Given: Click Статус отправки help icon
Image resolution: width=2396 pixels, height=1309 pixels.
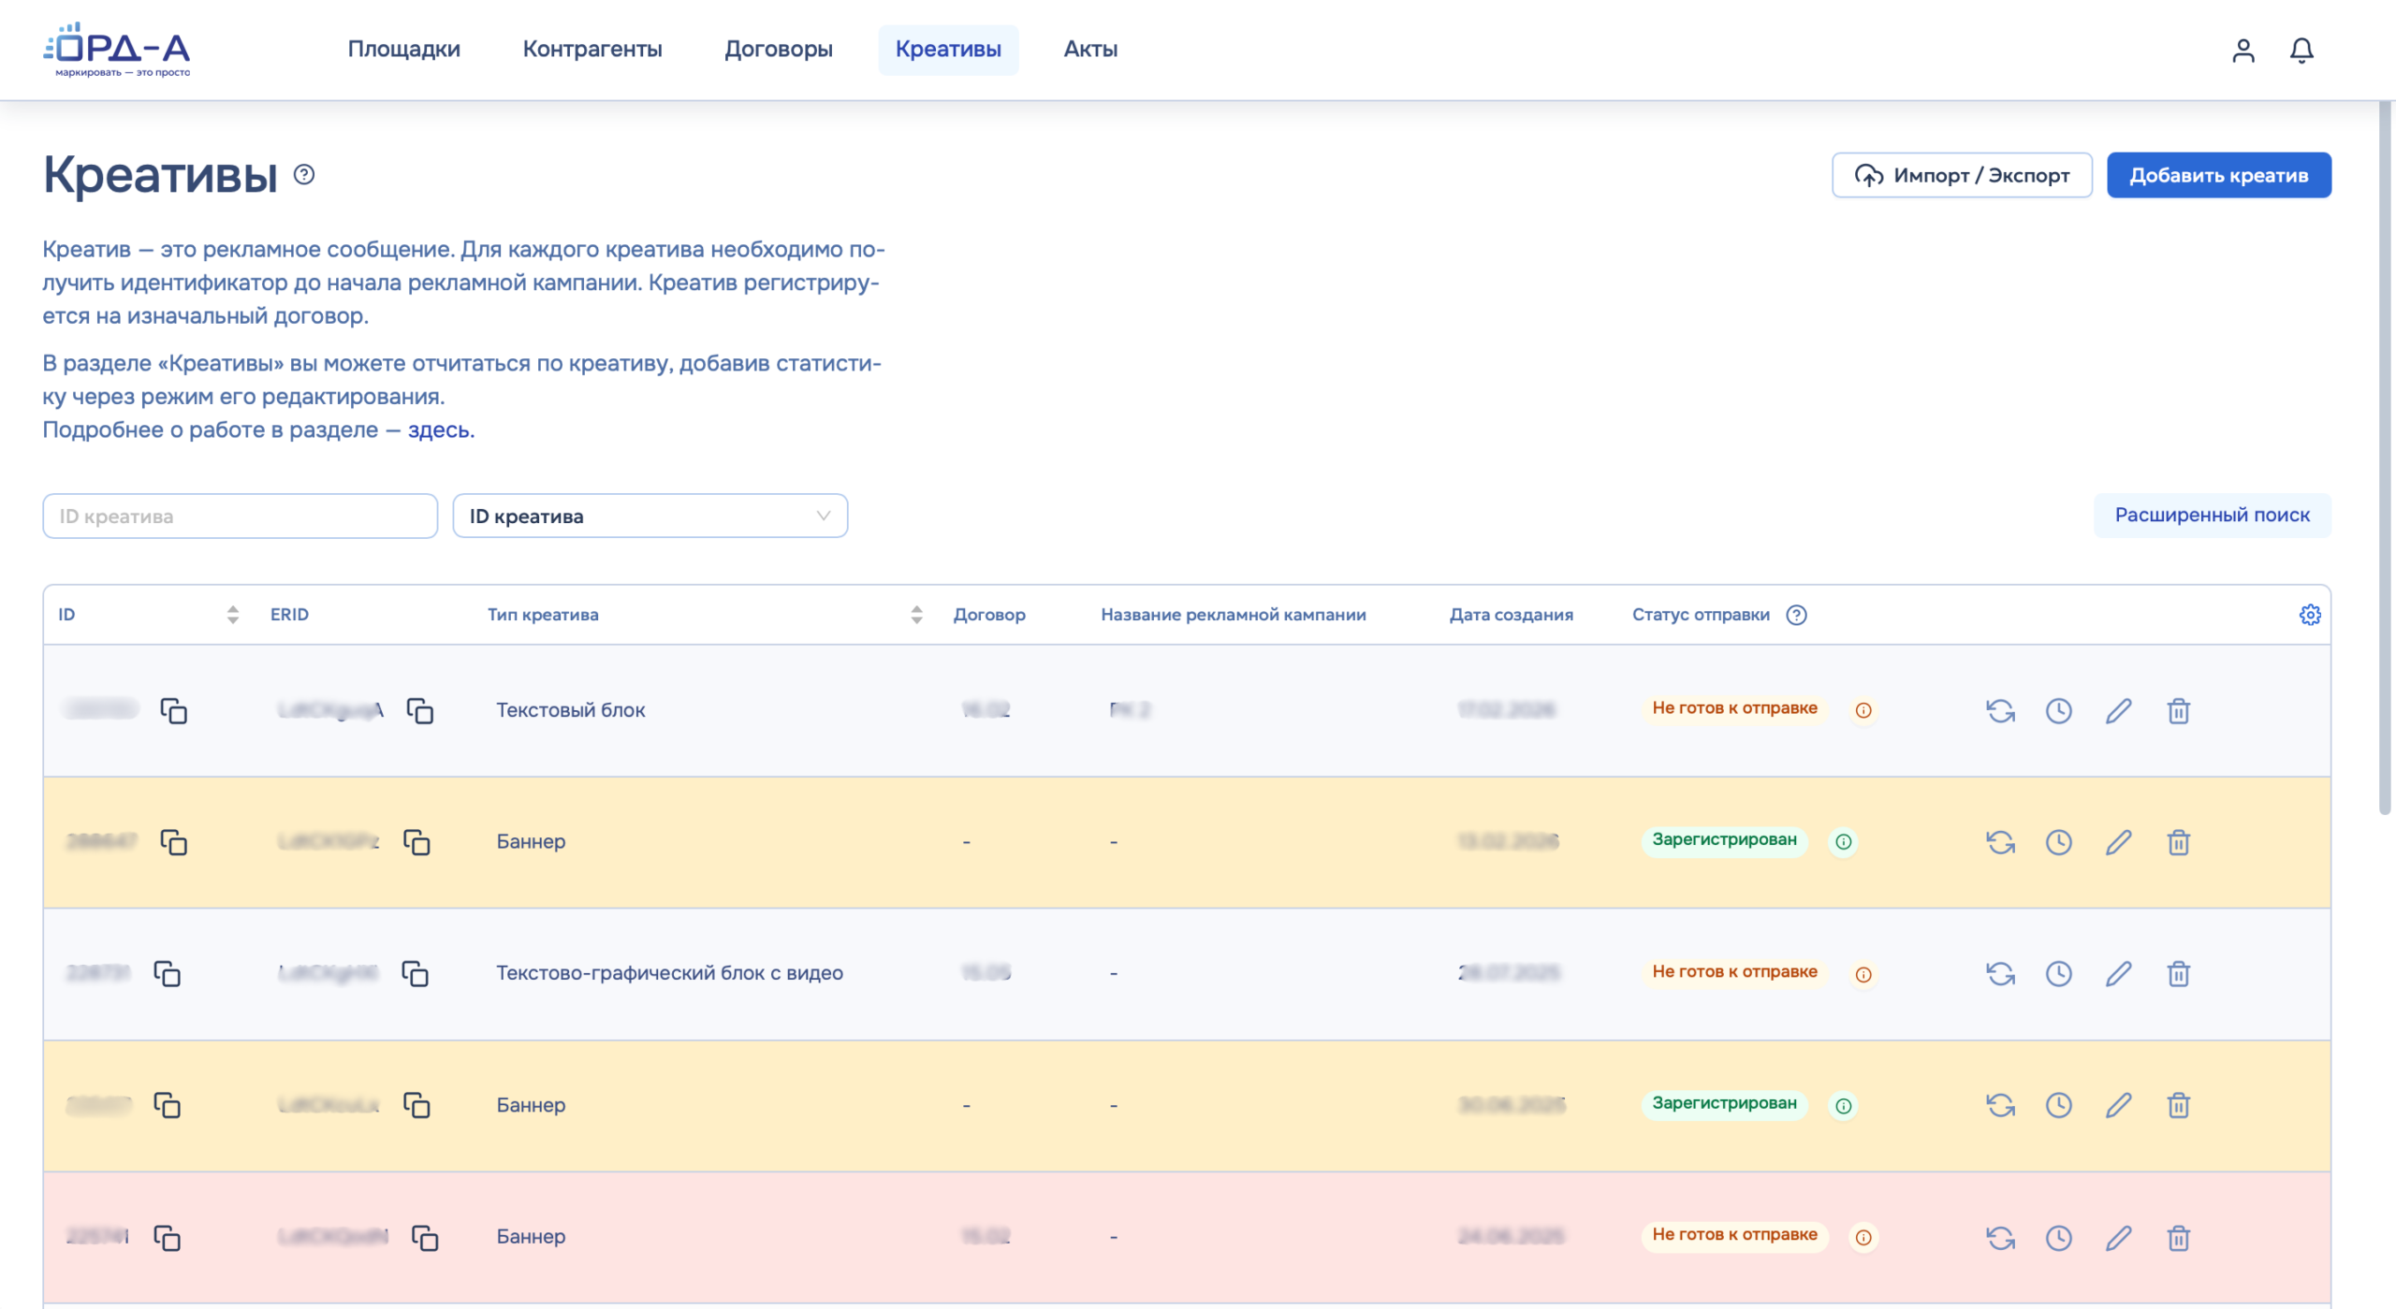Looking at the screenshot, I should click(x=1795, y=615).
